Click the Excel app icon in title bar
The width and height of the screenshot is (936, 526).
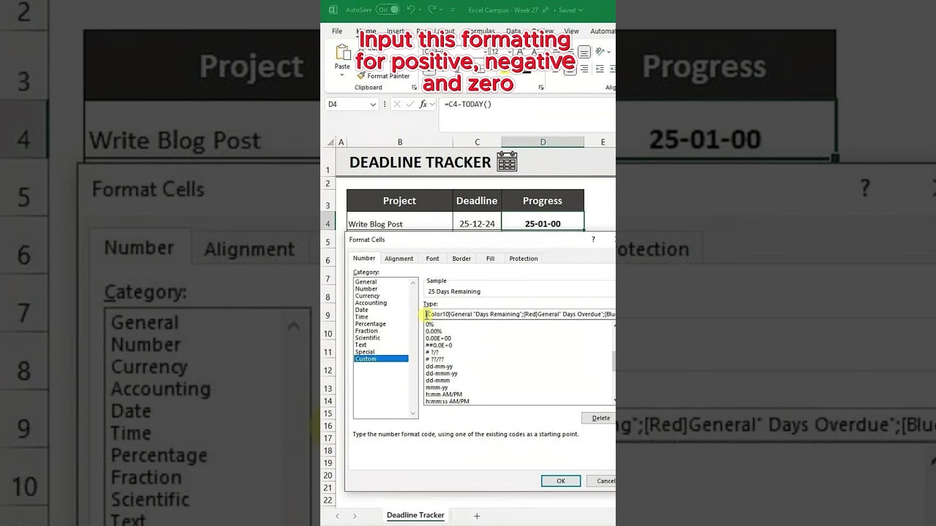point(333,10)
